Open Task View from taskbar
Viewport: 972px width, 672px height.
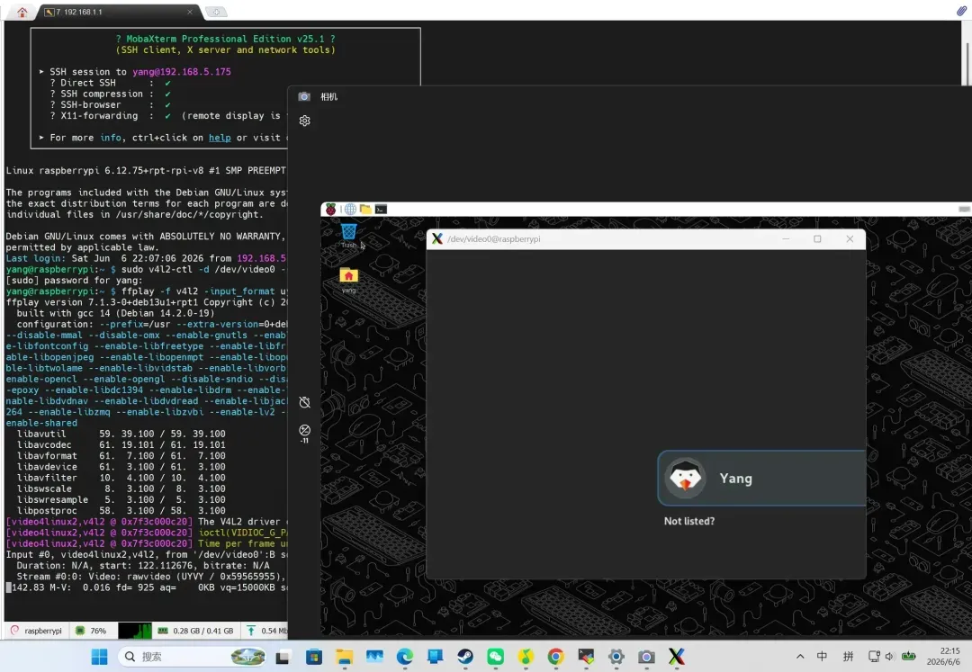pos(283,657)
